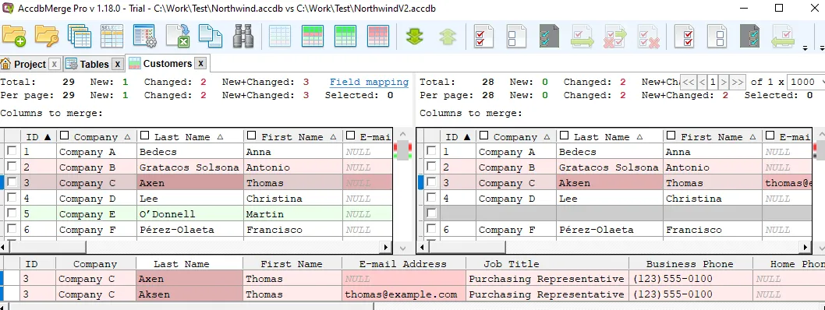Click right pane horizontal scrollbar thumb
The height and width of the screenshot is (310, 825).
[467, 247]
